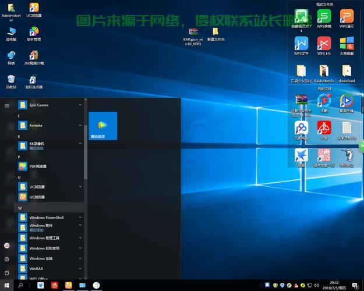This screenshot has width=364, height=291.
Task: Launch WPS演示 from the desktop panel
Action: coord(347,18)
